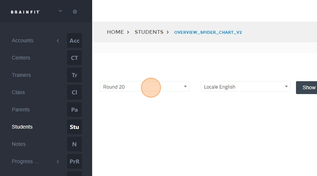Click the circular sidebar toggle icon
The height and width of the screenshot is (176, 317).
pos(75,12)
